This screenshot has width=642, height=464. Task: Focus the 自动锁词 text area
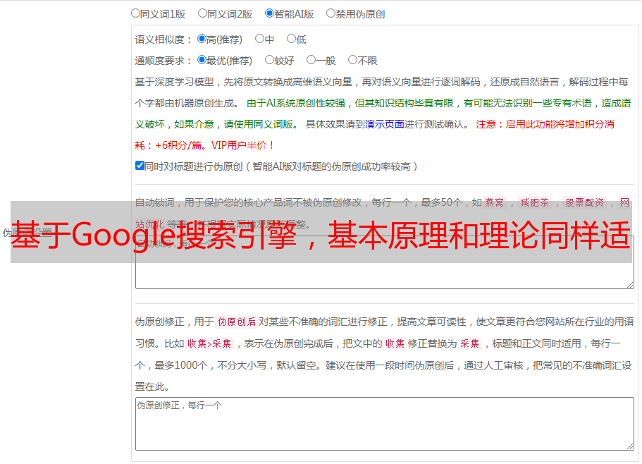385,262
